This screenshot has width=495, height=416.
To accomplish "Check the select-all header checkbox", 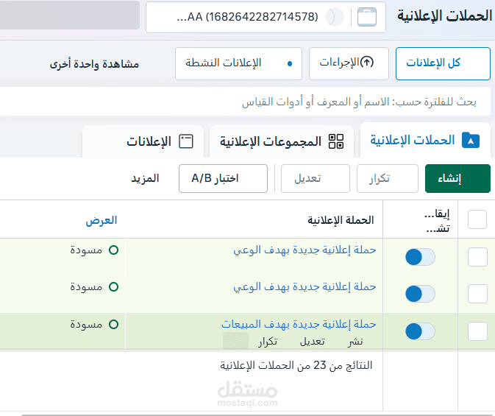I will (x=477, y=219).
